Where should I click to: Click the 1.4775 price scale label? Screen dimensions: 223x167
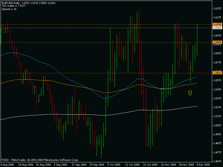(217, 152)
